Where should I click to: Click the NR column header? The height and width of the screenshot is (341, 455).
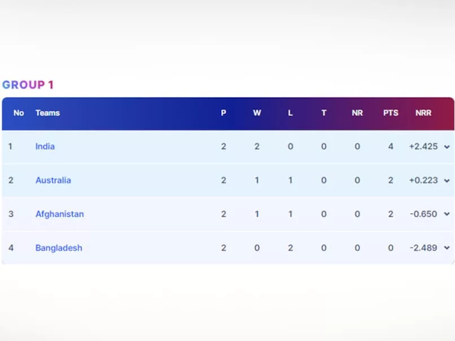[357, 113]
